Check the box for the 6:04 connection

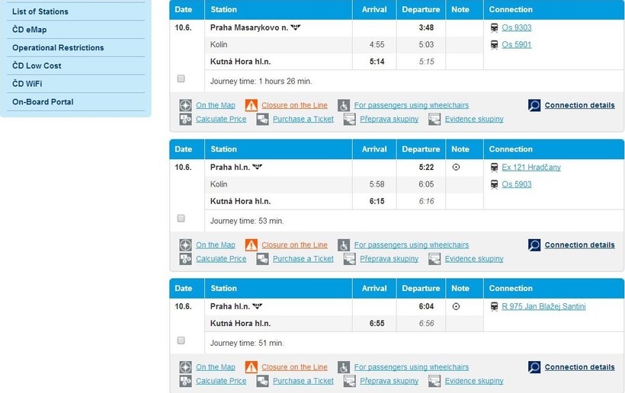pyautogui.click(x=181, y=340)
